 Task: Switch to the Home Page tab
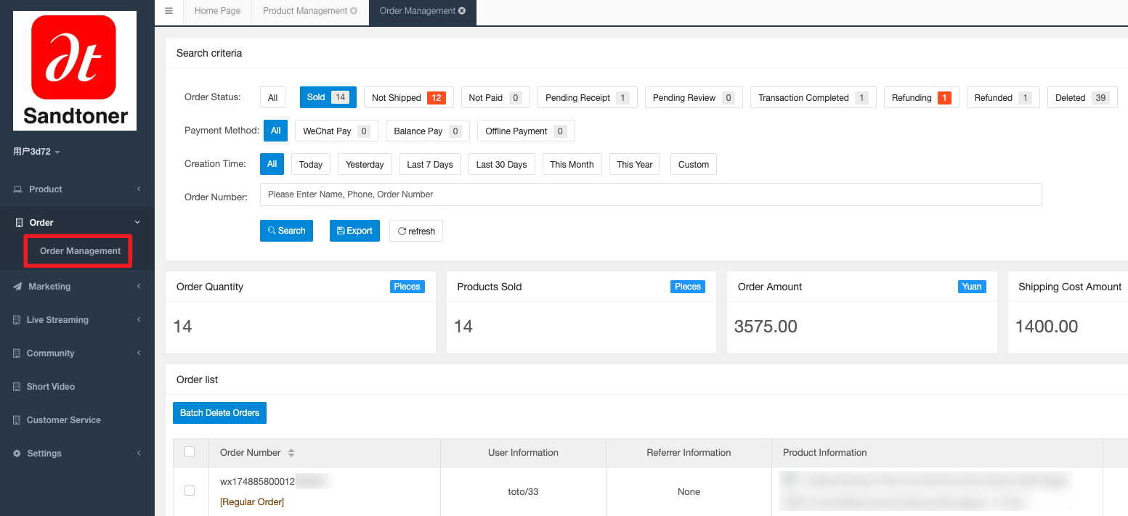[217, 11]
